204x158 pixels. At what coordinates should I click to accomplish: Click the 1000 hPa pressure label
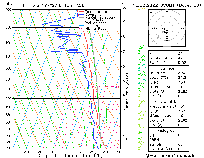[x=7, y=148]
